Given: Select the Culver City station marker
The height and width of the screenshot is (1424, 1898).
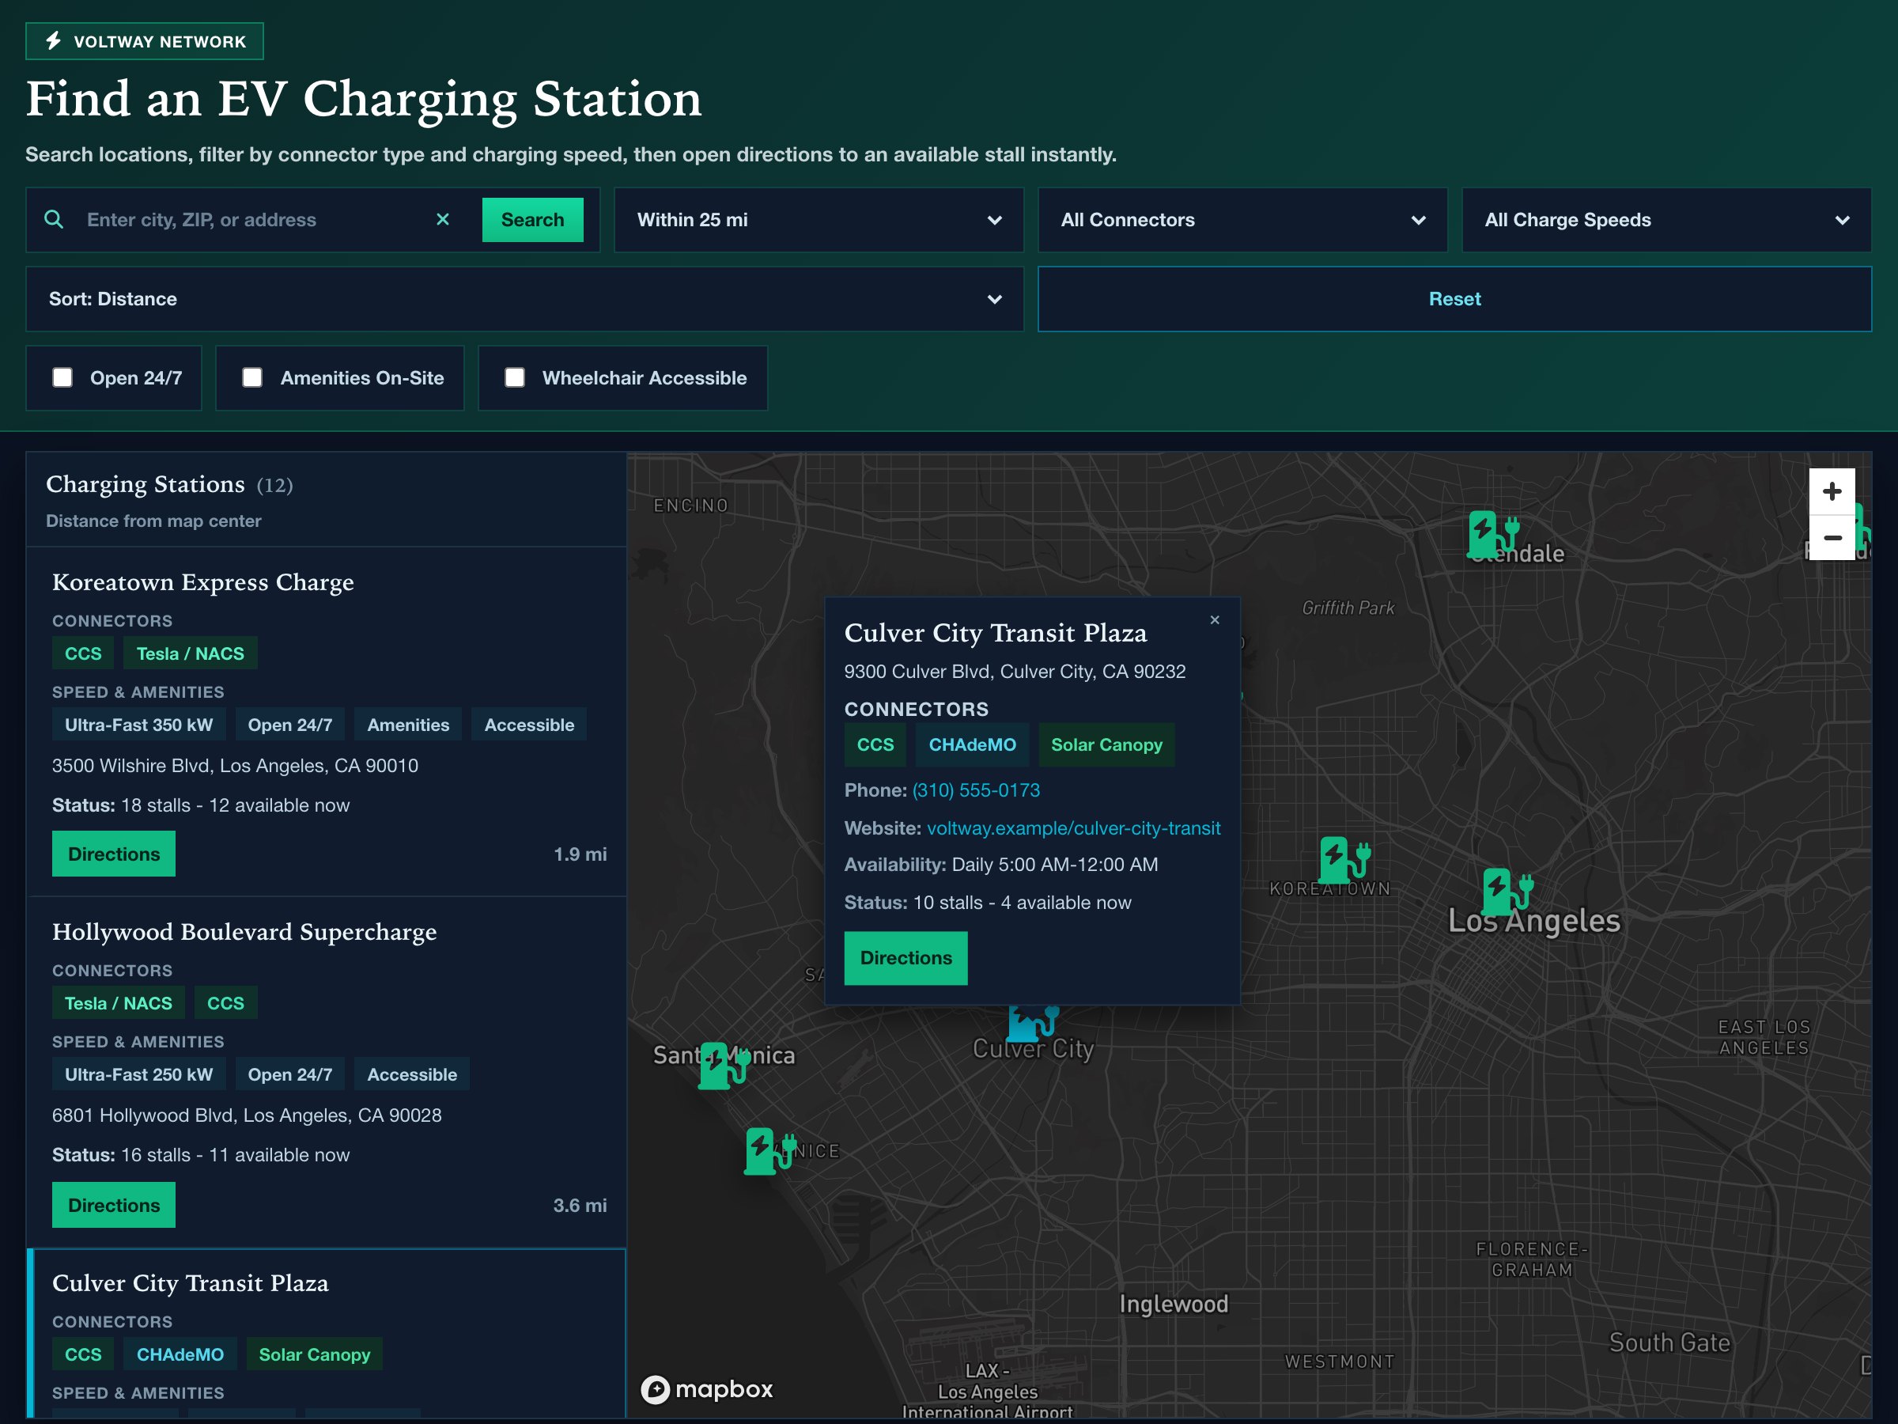Looking at the screenshot, I should [x=1033, y=1023].
